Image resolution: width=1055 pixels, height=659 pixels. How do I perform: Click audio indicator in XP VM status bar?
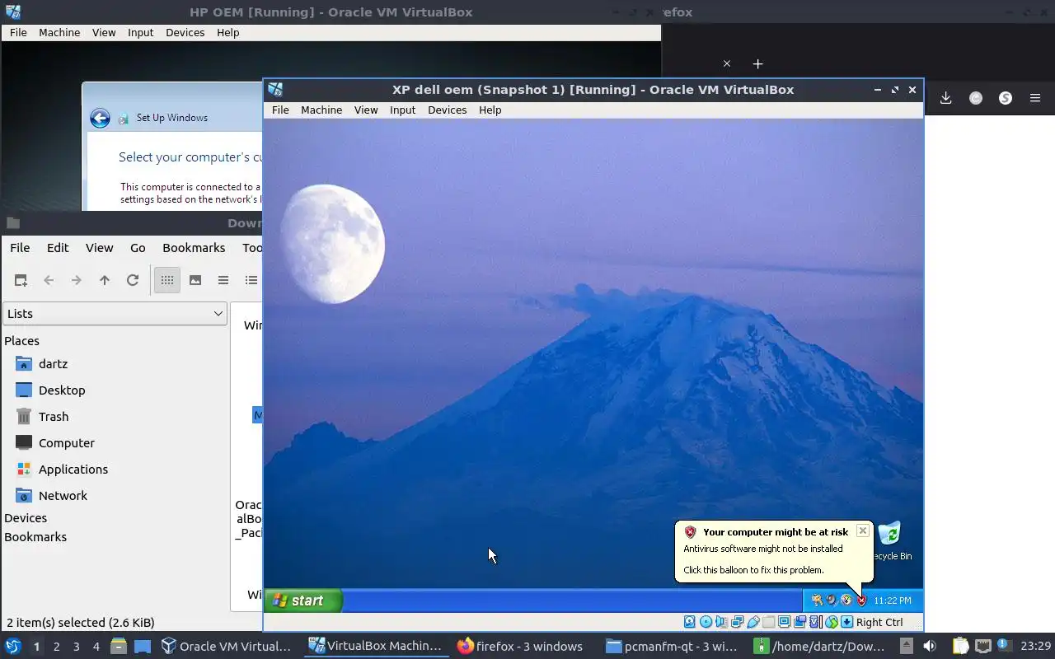[721, 622]
